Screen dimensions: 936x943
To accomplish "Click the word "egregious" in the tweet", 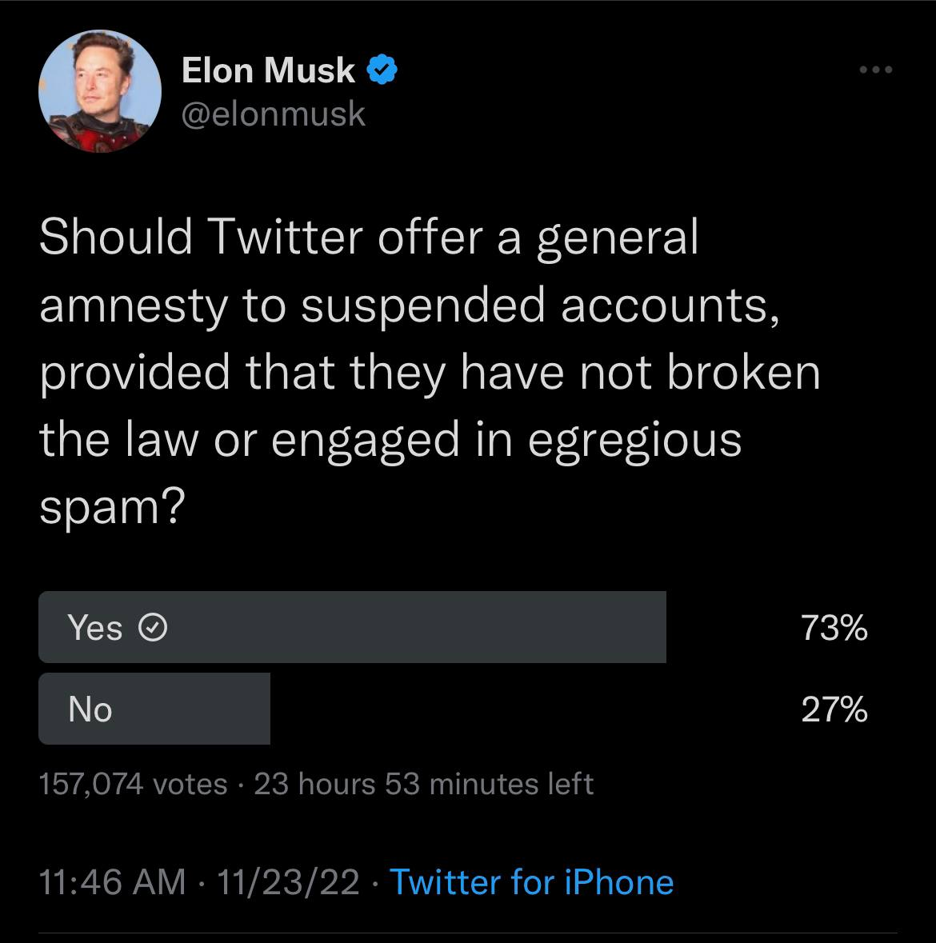I will pos(635,439).
